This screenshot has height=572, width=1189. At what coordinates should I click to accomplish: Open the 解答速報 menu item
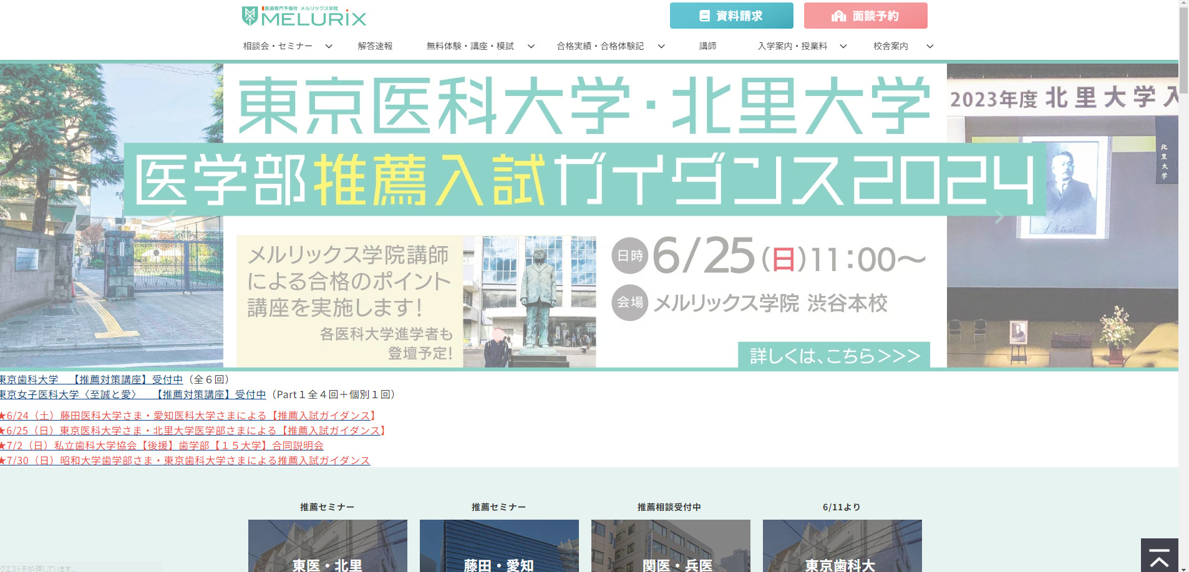coord(375,46)
